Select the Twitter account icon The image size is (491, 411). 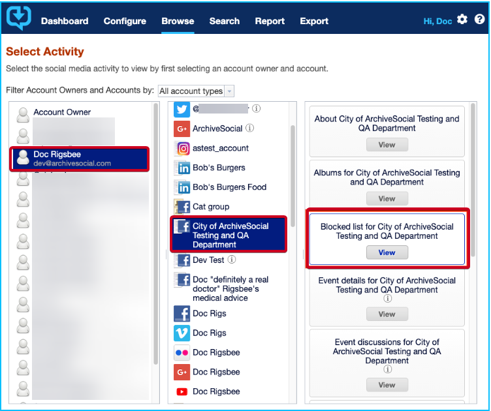182,109
